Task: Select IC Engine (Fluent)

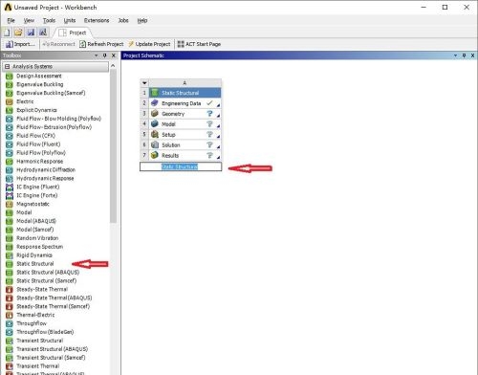Action: (x=38, y=187)
